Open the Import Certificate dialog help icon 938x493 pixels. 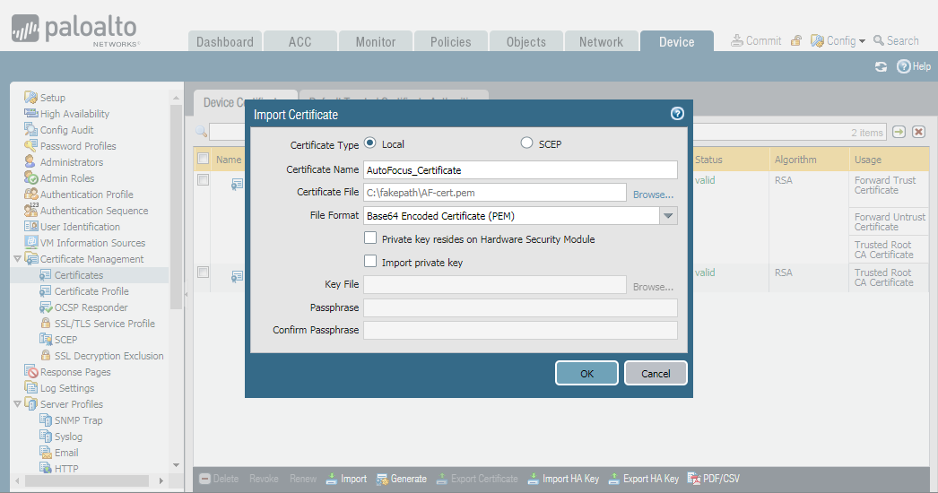tap(677, 114)
